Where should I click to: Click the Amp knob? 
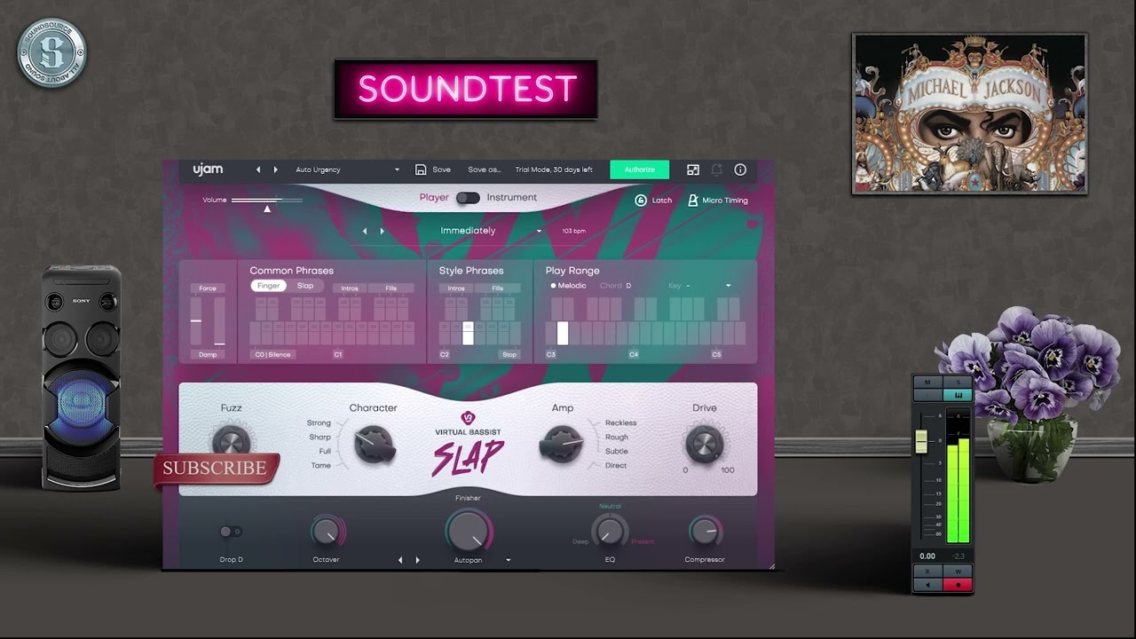point(562,444)
